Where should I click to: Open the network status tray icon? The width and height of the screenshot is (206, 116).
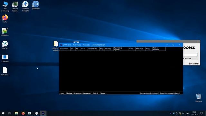pyautogui.click(x=180, y=113)
